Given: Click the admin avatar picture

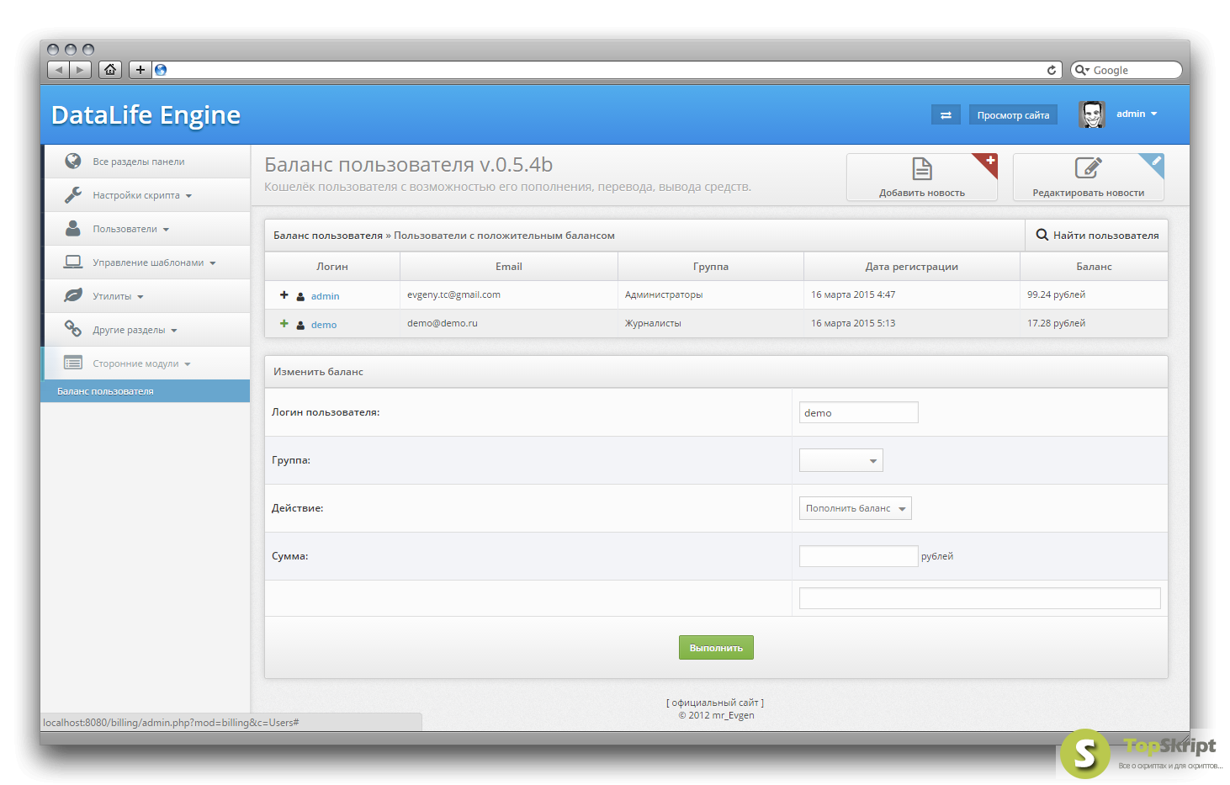Looking at the screenshot, I should (x=1092, y=114).
